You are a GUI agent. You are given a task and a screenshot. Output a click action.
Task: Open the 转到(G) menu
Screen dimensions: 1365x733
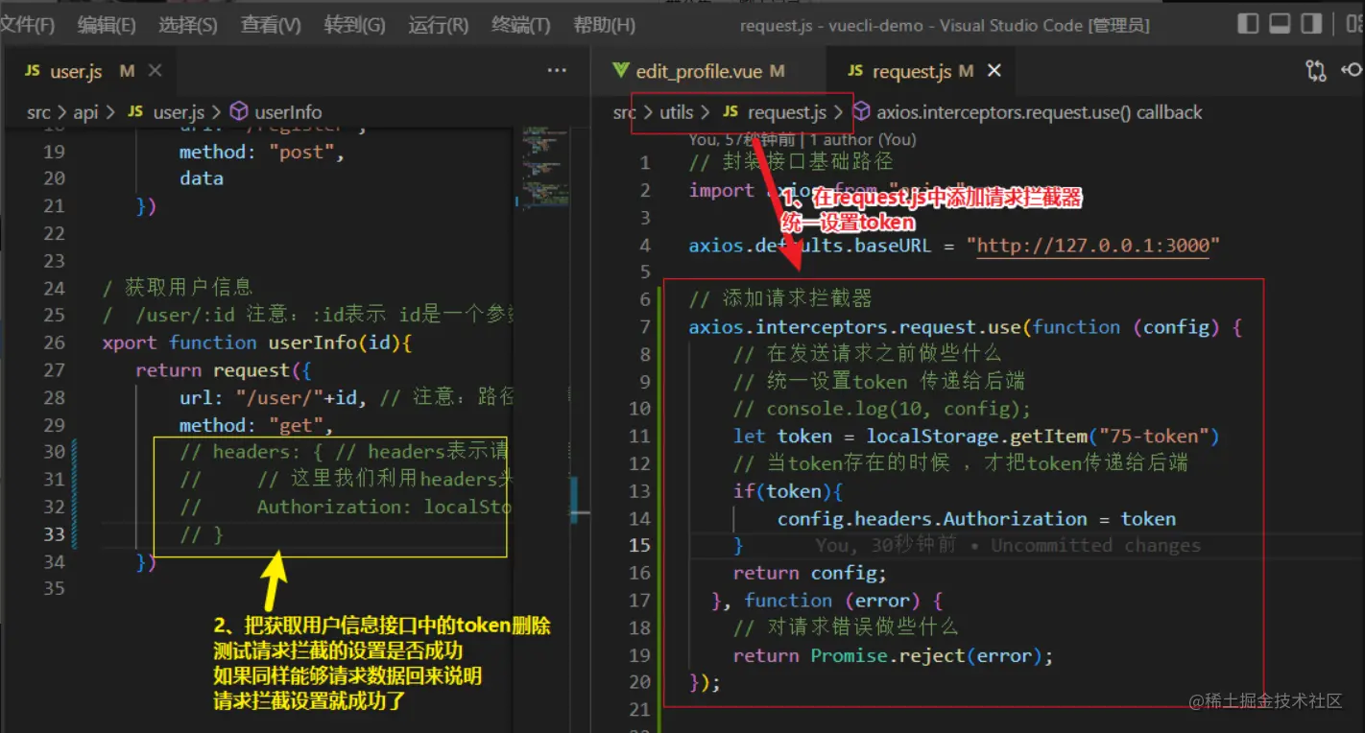[x=354, y=25]
